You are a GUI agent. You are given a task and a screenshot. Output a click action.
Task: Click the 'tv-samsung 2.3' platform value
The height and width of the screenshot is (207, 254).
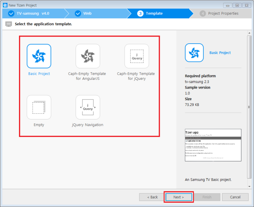(197, 82)
